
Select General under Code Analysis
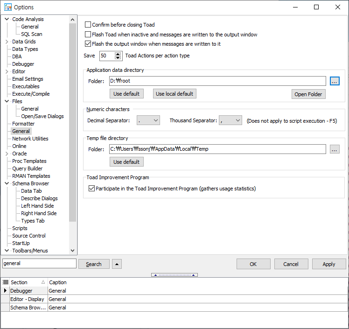click(x=30, y=27)
